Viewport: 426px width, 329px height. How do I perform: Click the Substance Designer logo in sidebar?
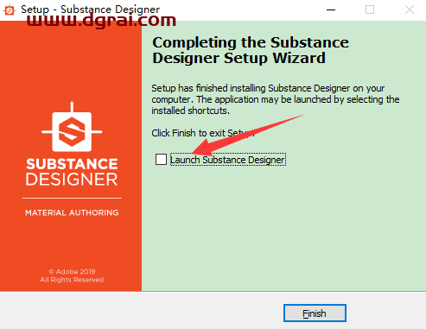(72, 127)
